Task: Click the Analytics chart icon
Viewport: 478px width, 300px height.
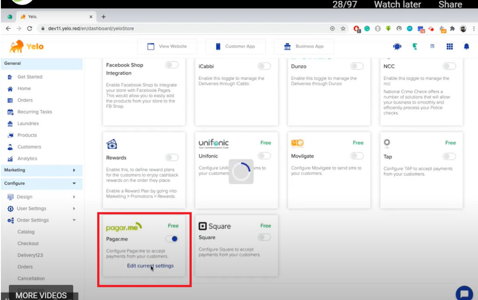Action: pos(10,159)
